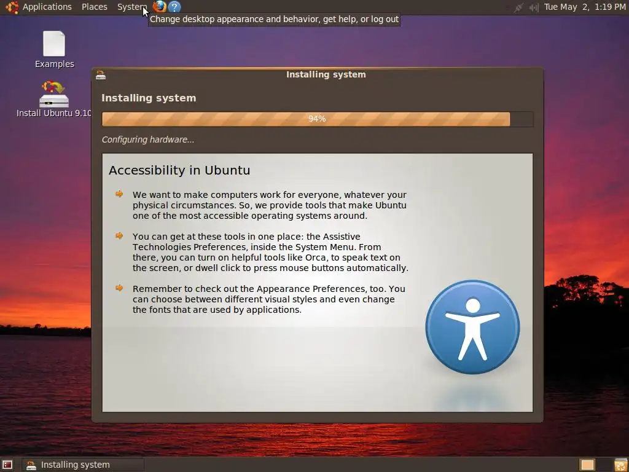This screenshot has height=472, width=629.
Task: Click the arrow bullet beside 'Remember to check out'
Action: pos(119,288)
